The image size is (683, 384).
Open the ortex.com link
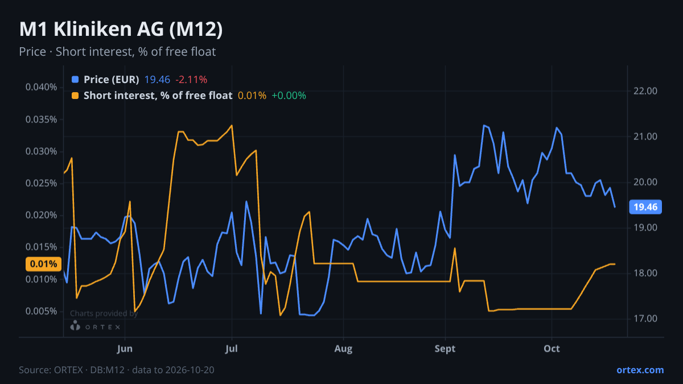640,370
